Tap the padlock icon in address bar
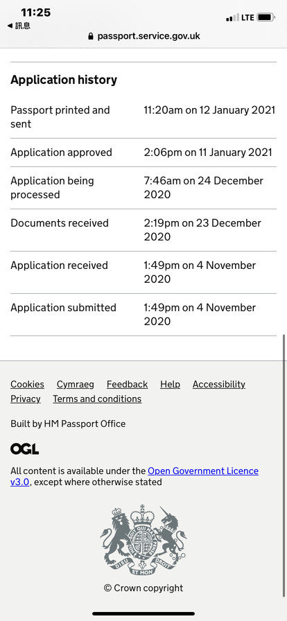 91,37
